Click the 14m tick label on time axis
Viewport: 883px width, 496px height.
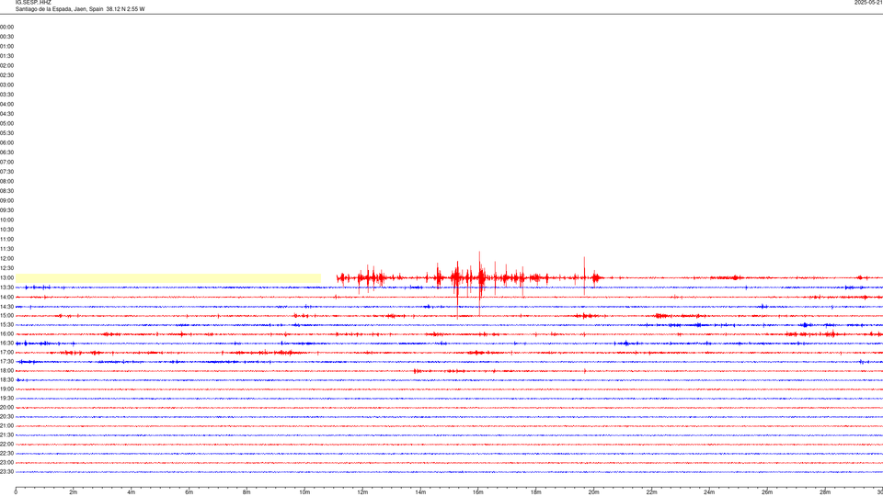point(420,492)
